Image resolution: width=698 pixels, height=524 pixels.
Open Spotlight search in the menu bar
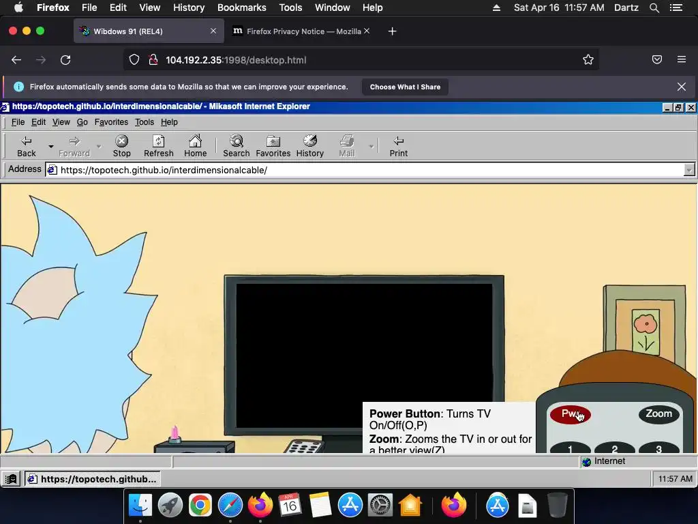(654, 8)
